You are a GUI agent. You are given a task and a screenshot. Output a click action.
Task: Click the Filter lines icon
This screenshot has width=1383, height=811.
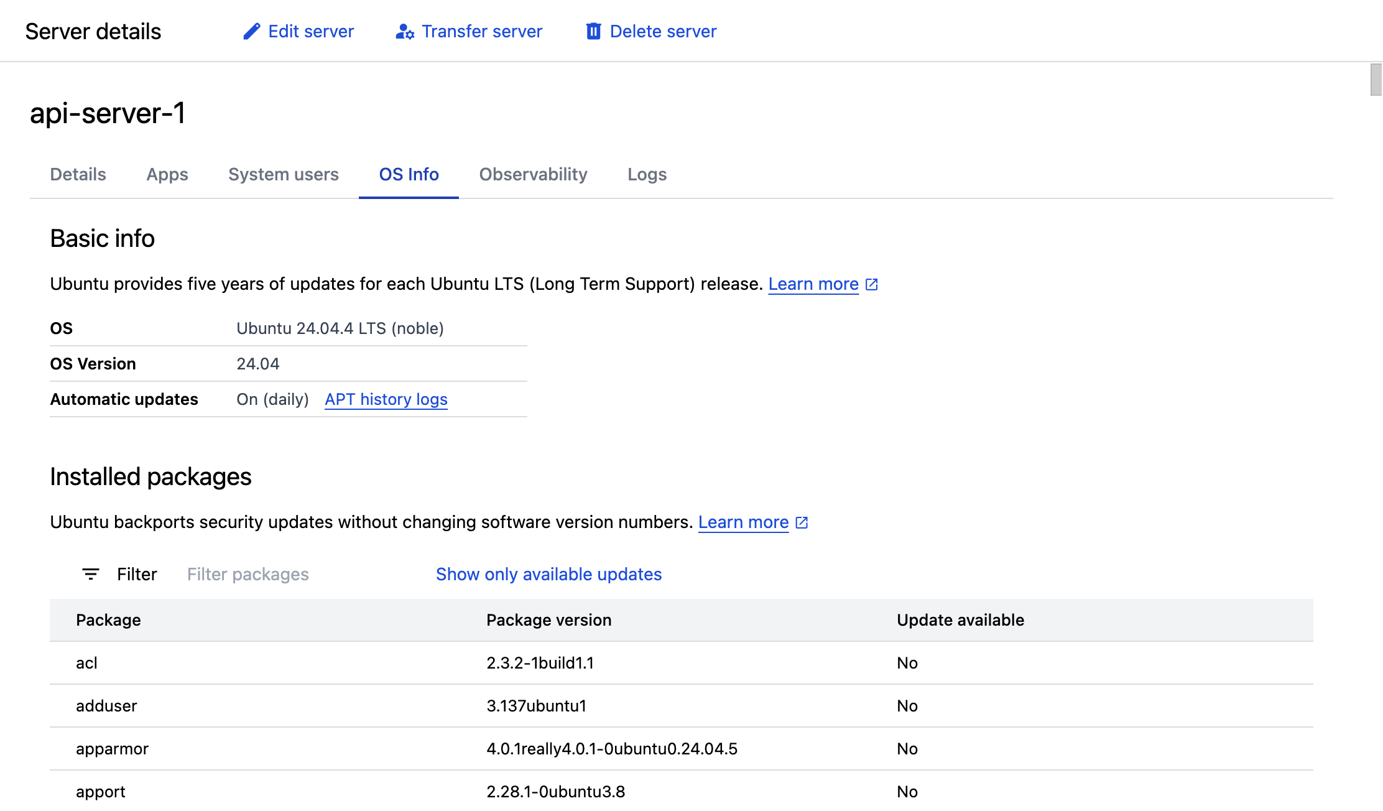91,574
